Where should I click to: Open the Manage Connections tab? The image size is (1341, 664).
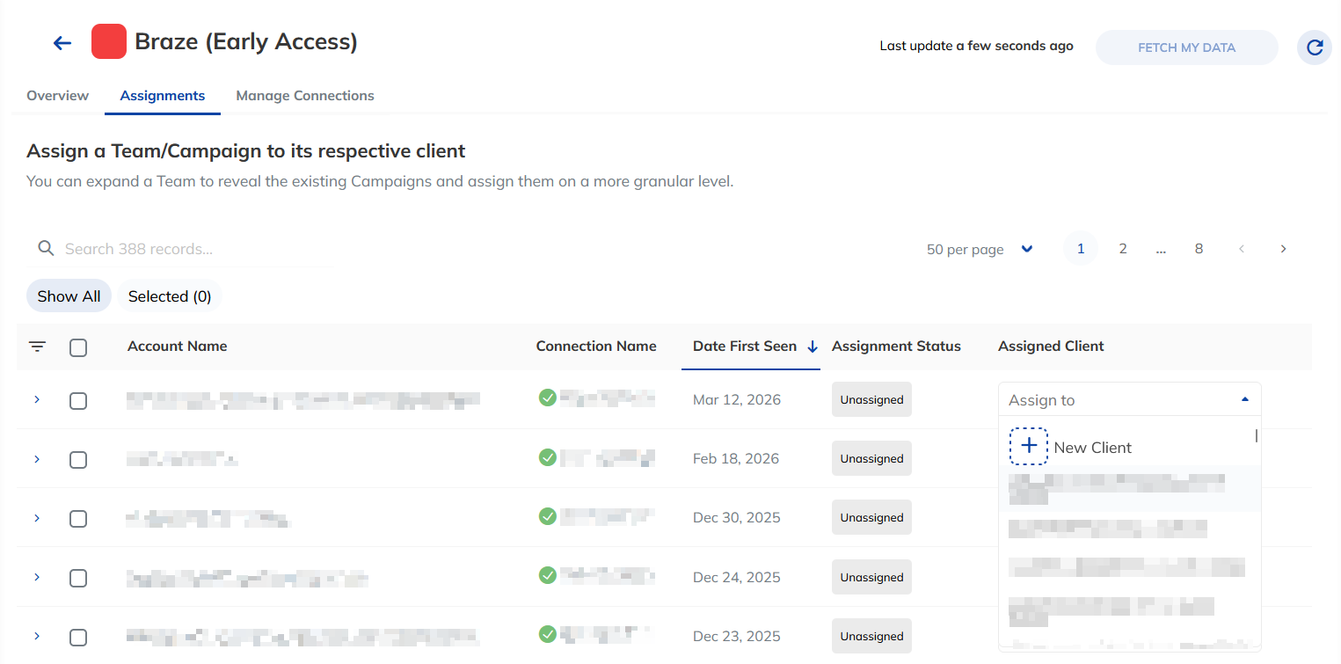[x=305, y=96]
